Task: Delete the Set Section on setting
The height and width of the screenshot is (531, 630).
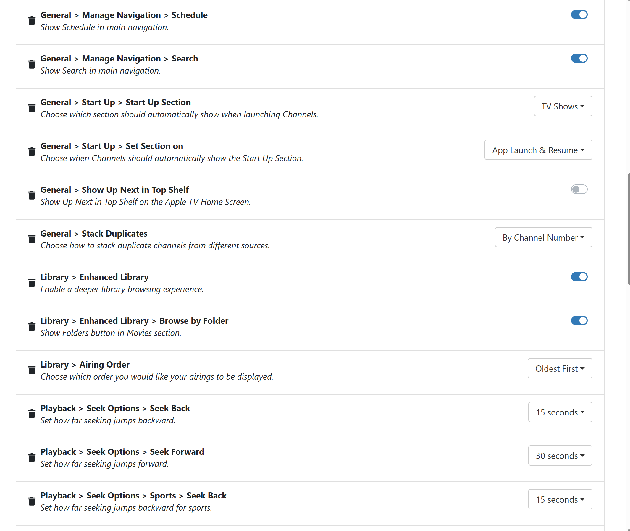Action: pos(32,152)
